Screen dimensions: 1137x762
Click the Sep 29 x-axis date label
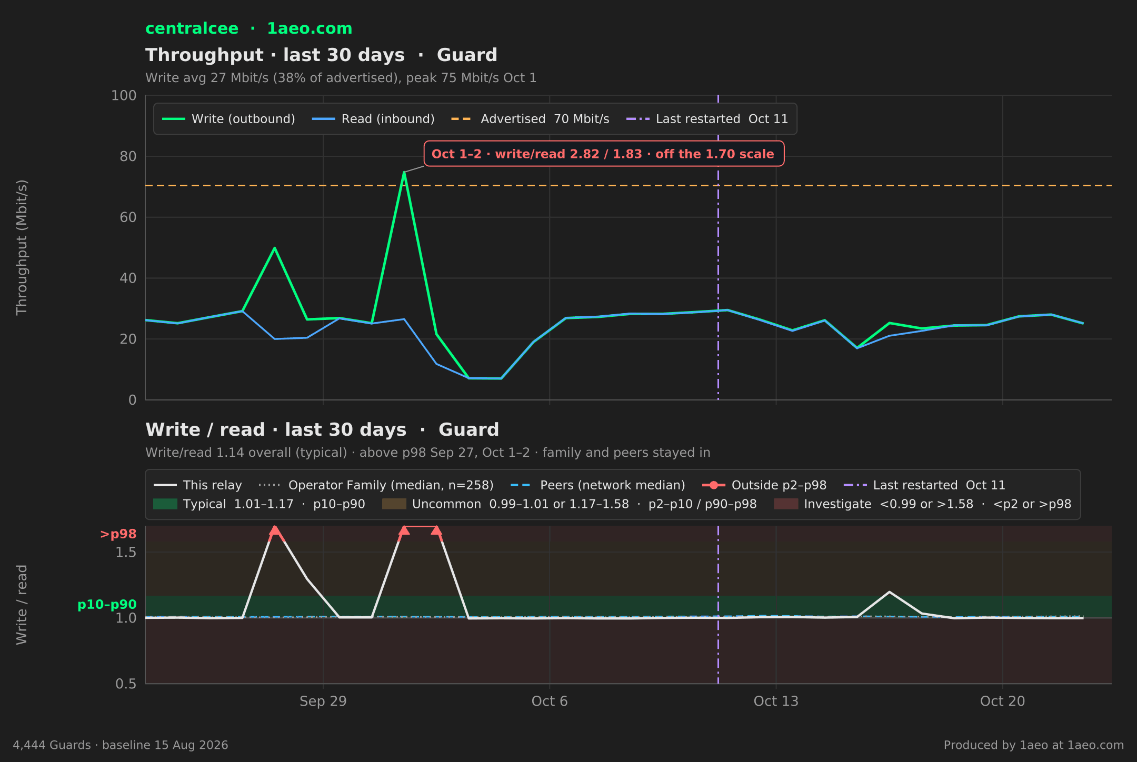[323, 701]
